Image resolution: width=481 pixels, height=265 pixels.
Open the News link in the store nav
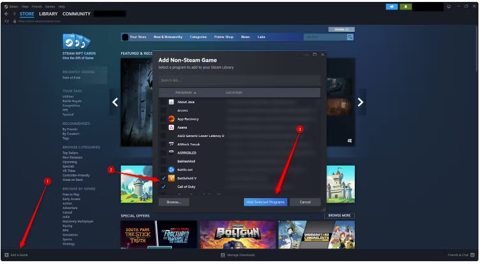(x=245, y=37)
